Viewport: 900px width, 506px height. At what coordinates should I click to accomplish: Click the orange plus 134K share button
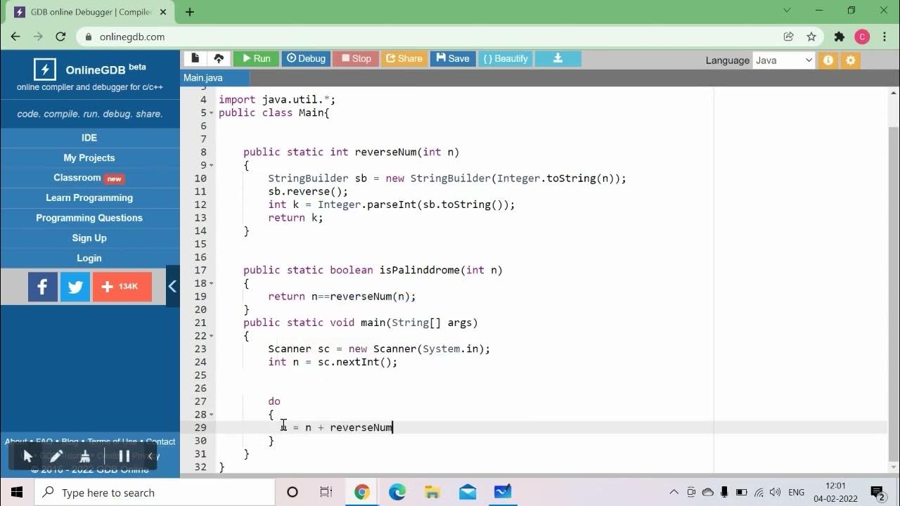click(122, 287)
